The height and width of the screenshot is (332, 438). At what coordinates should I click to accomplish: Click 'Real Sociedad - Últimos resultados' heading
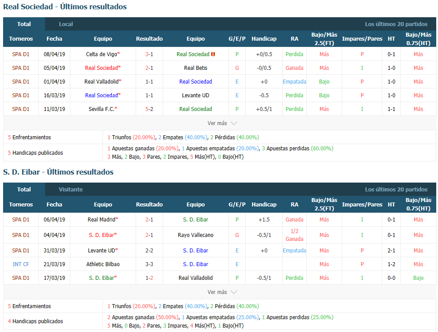click(65, 7)
